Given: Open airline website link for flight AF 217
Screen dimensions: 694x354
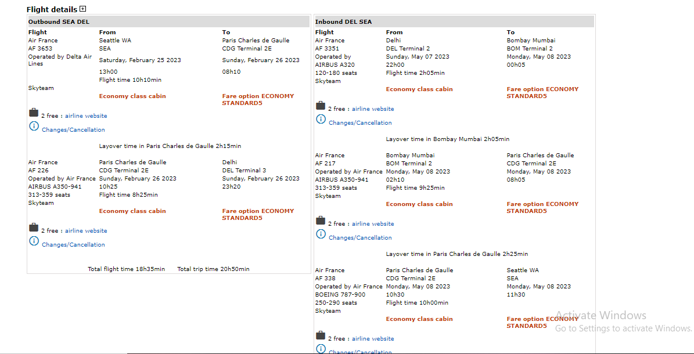Looking at the screenshot, I should pos(373,224).
